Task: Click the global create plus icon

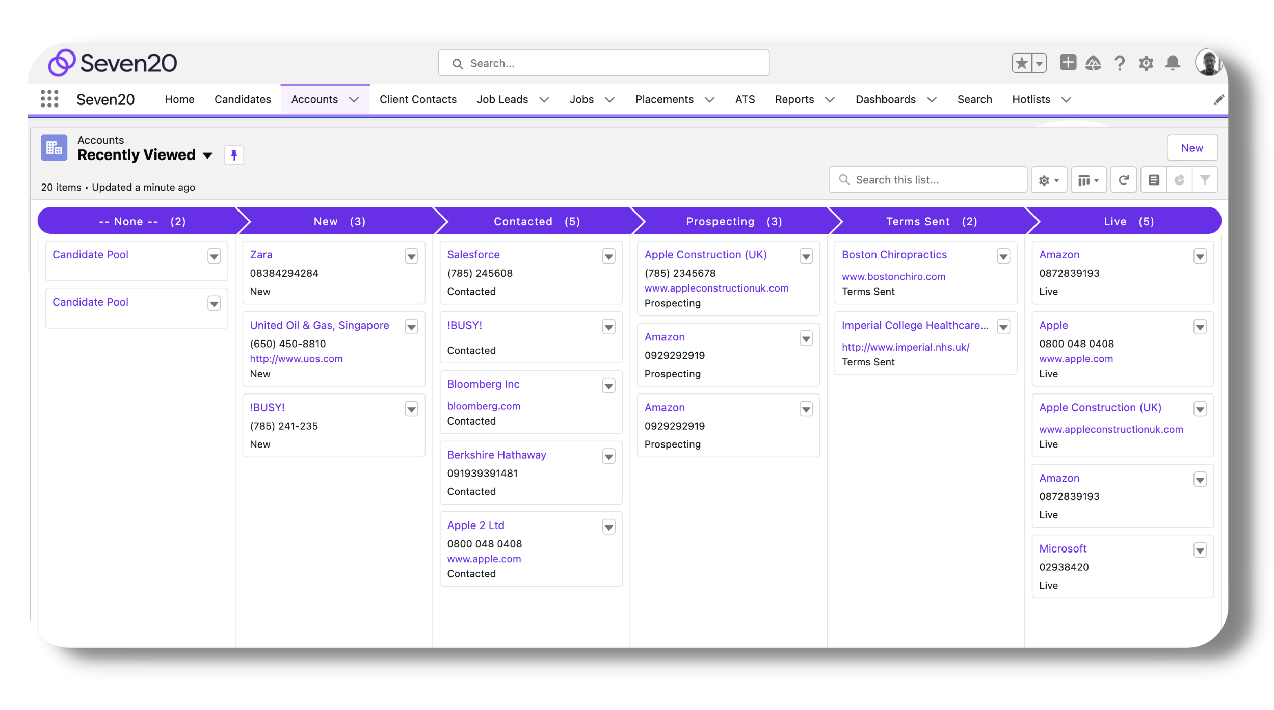Action: pos(1068,63)
